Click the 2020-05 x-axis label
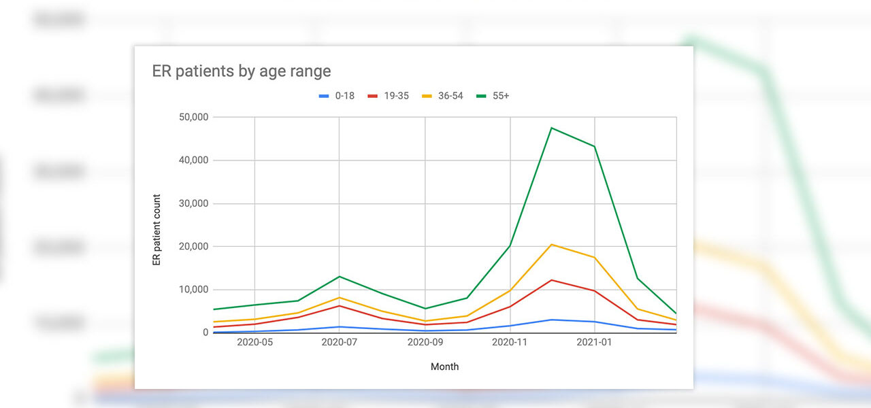Viewport: 871px width, 408px height. [x=254, y=343]
